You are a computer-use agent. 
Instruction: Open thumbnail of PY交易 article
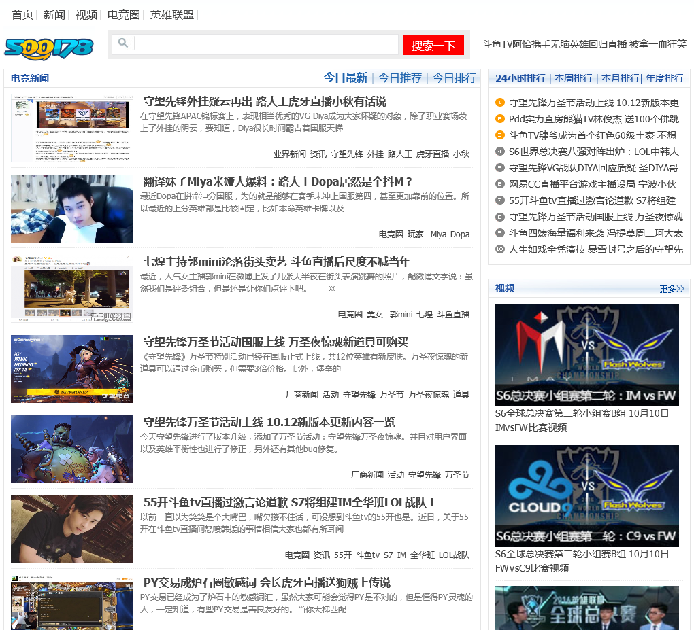[71, 603]
